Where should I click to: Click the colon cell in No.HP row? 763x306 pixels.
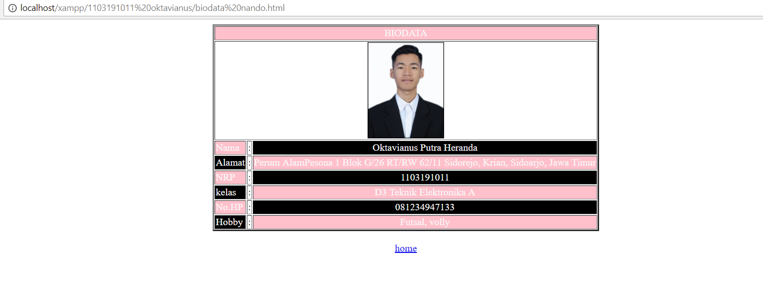point(249,207)
